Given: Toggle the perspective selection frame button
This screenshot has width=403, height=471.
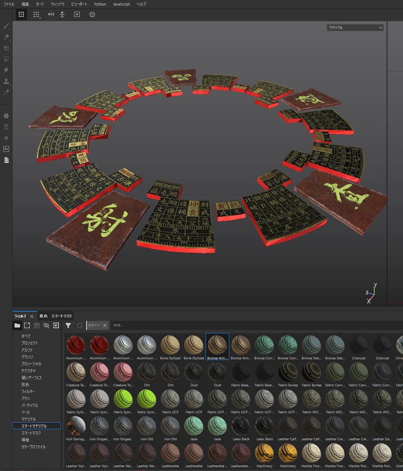Looking at the screenshot, I should pyautogui.click(x=21, y=15).
